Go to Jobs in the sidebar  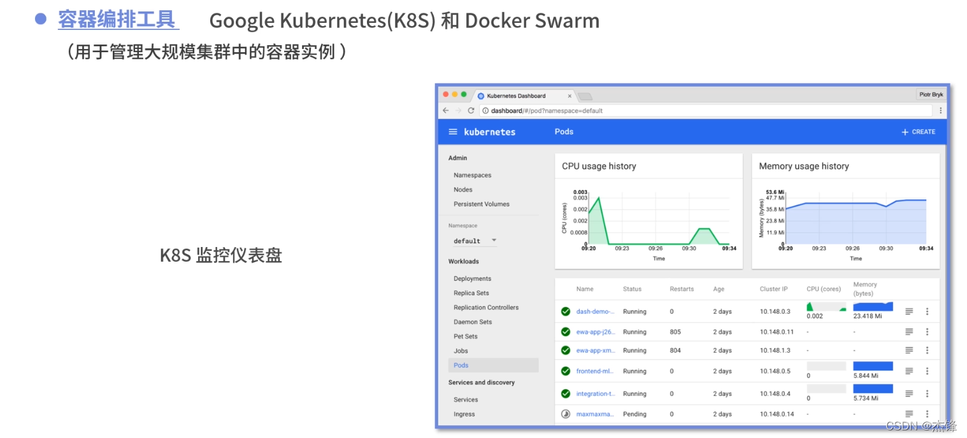461,351
